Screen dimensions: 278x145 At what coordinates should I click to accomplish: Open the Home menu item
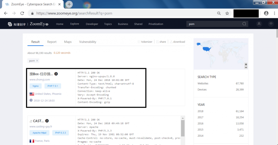tap(60, 24)
